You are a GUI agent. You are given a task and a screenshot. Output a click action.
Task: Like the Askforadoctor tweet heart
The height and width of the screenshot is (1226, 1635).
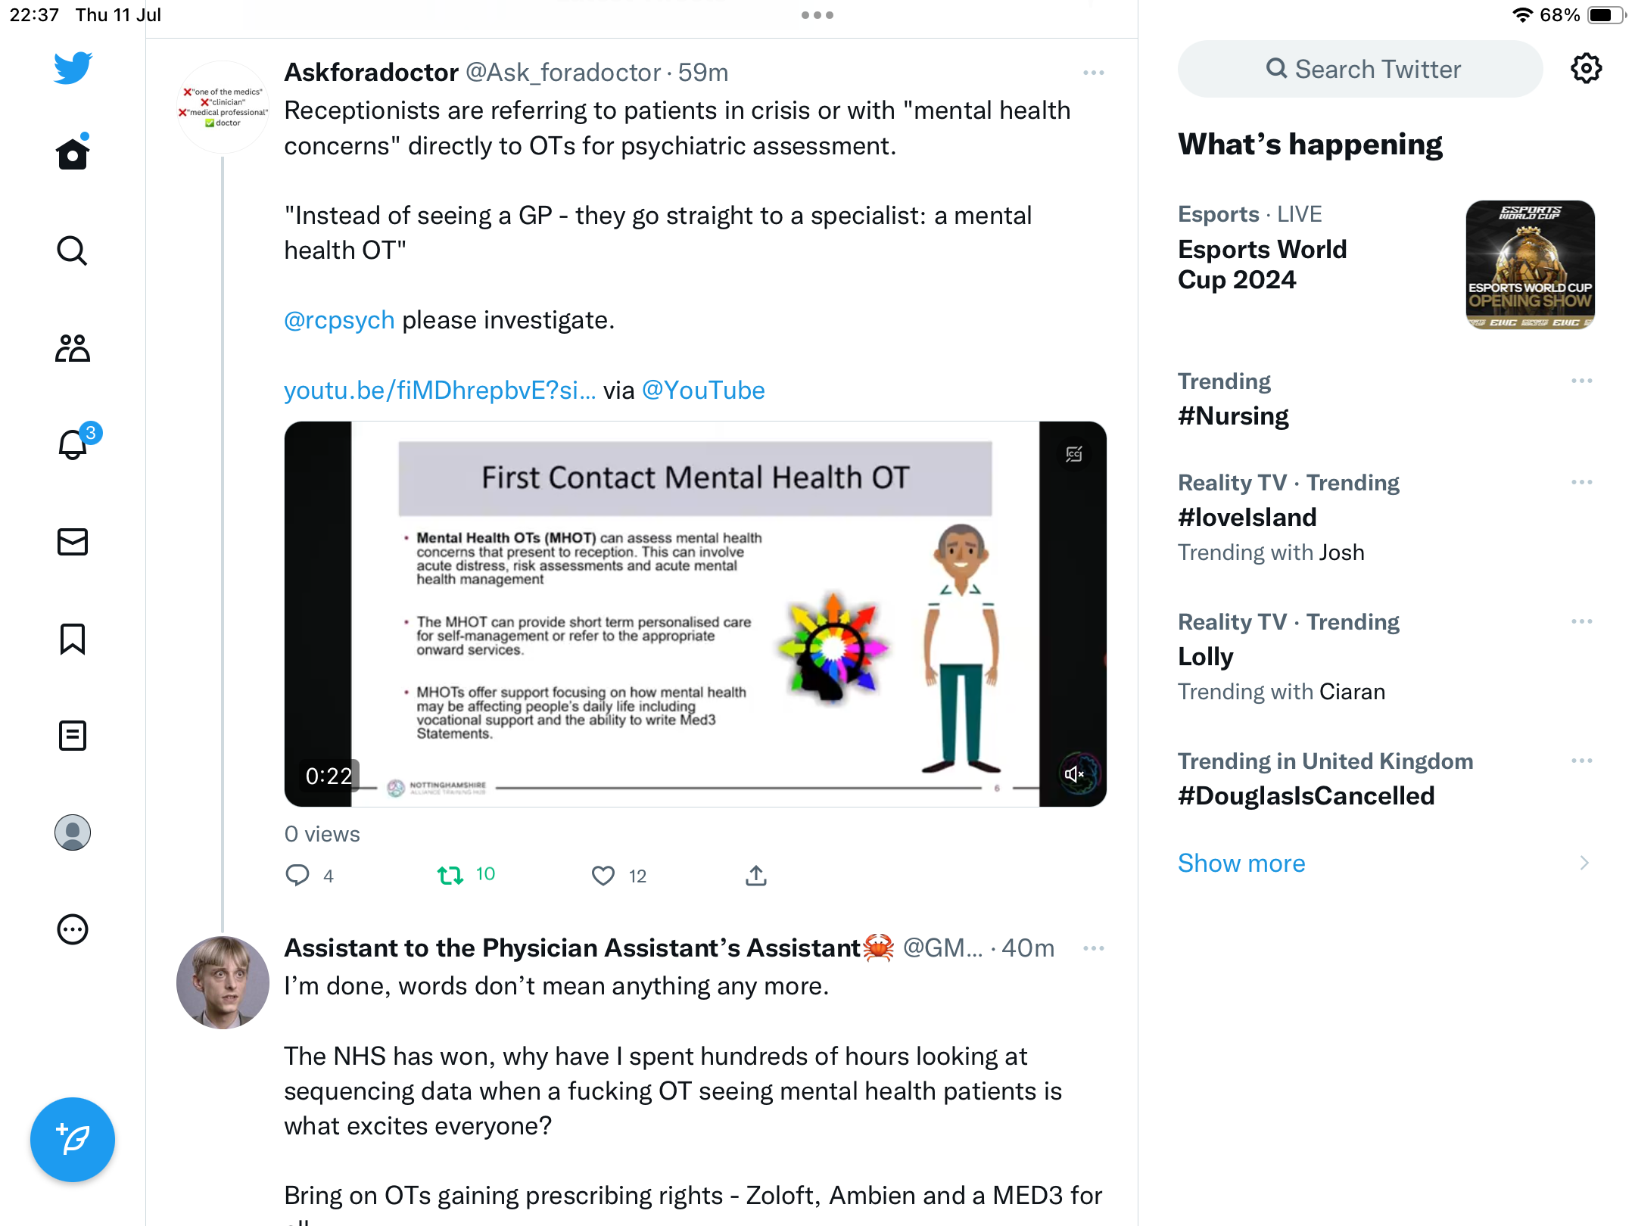[603, 876]
